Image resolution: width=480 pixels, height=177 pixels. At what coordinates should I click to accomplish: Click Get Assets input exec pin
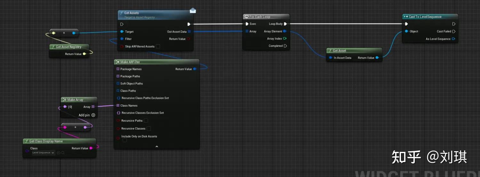pos(122,24)
